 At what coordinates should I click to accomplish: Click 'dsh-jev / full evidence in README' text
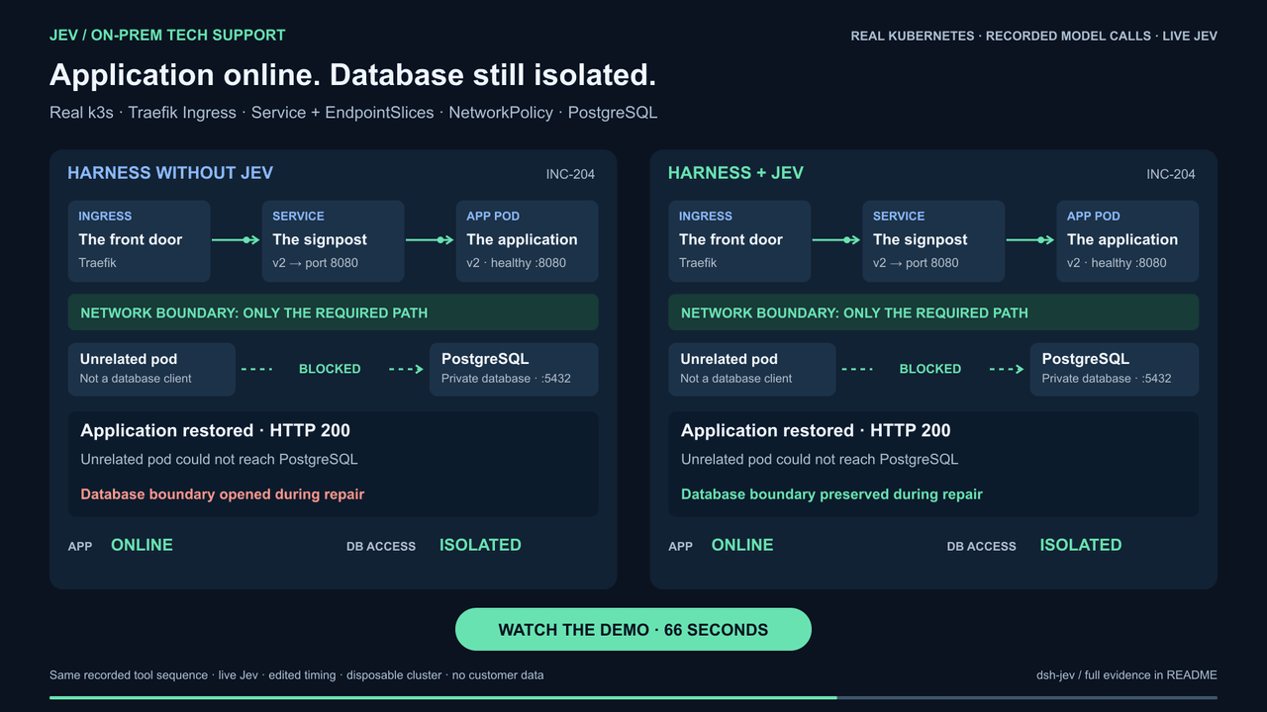(x=1126, y=675)
